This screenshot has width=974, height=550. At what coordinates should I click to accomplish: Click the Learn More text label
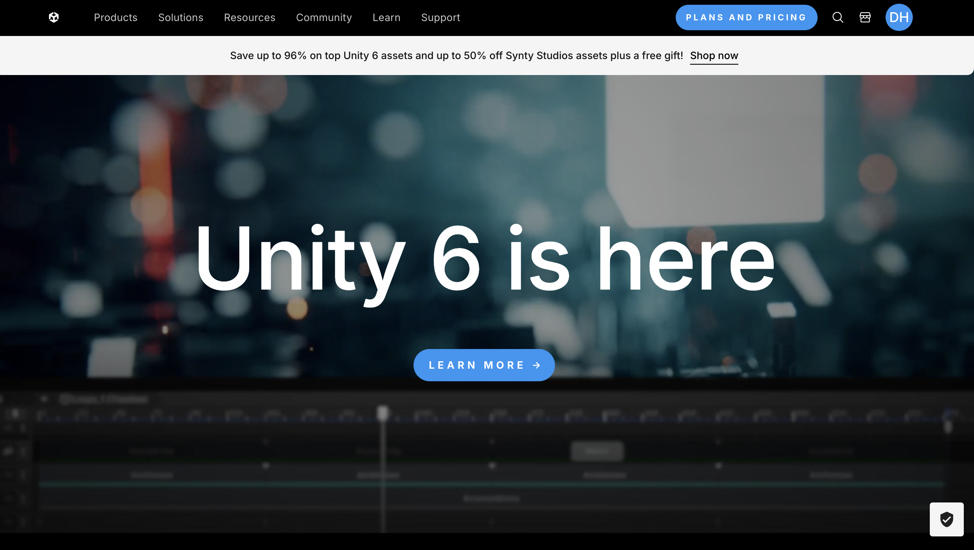(476, 365)
